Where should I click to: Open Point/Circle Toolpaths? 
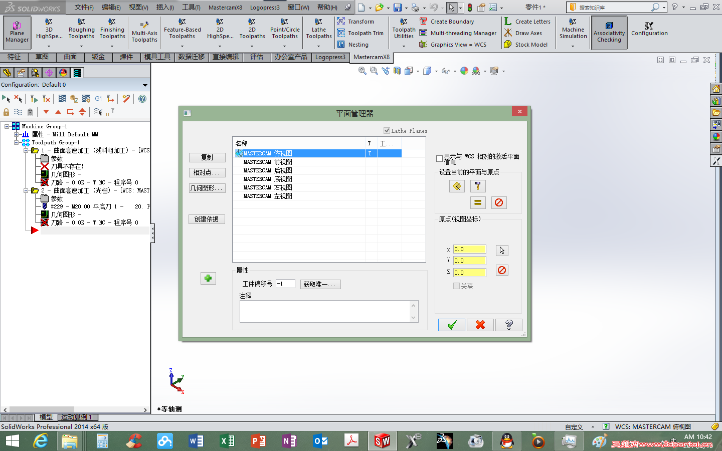(x=285, y=30)
